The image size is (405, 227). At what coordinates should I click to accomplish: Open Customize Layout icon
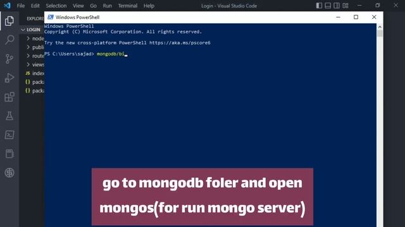[x=346, y=6]
